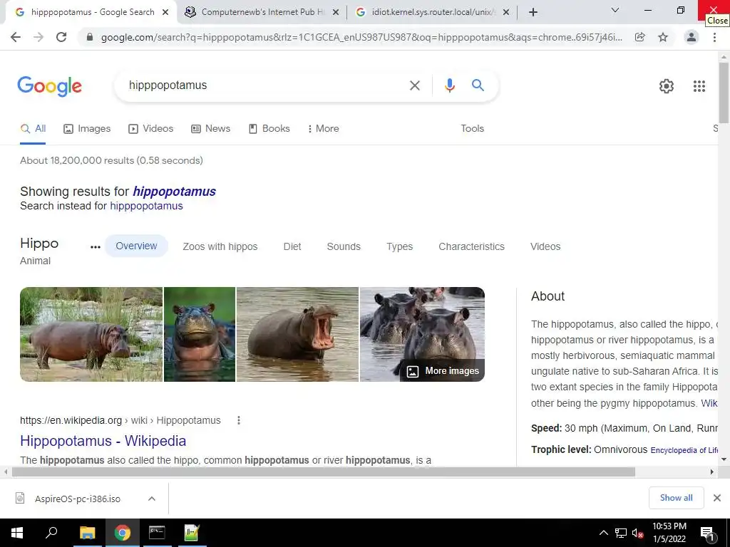Image resolution: width=730 pixels, height=547 pixels.
Task: Open Wikipedia result three-dot menu
Action: [x=239, y=420]
